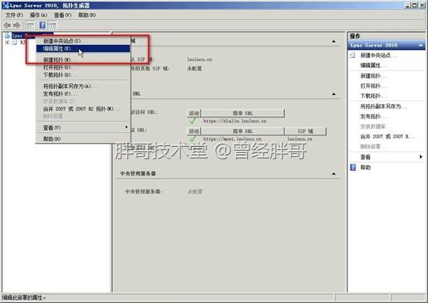Screen dimensions: 428x303
Task: Choose 新建拓扑(N)... from context menu
Action: (x=83, y=60)
